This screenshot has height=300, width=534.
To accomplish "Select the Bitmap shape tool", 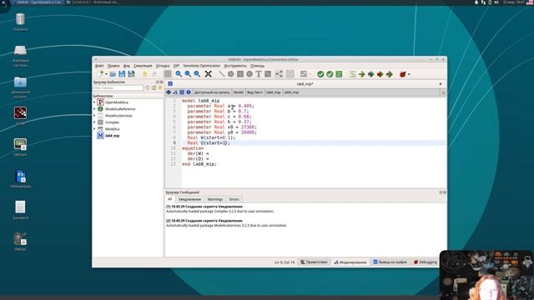I will (x=268, y=74).
